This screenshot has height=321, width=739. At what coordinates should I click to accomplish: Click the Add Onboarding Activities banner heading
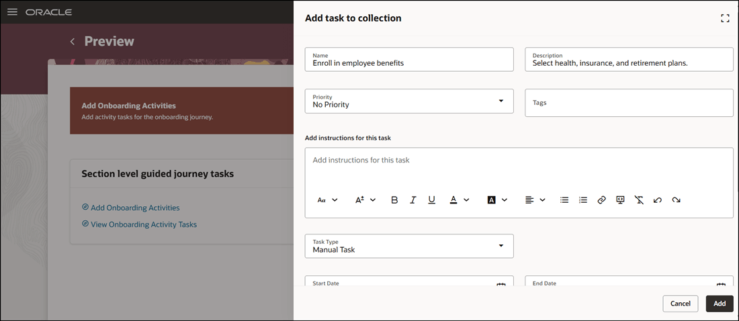click(129, 105)
